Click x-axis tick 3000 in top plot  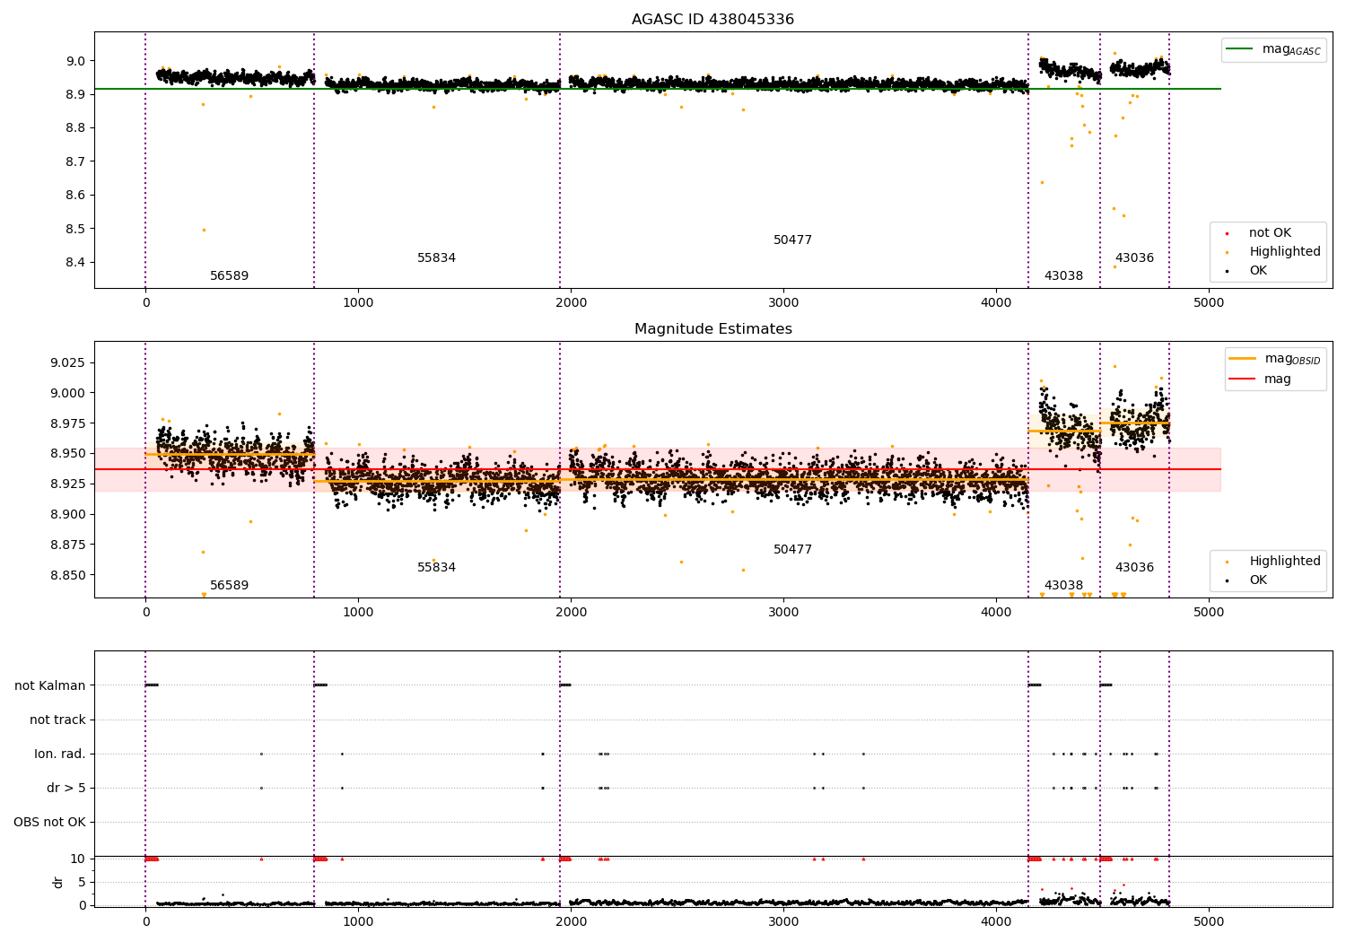pos(783,303)
